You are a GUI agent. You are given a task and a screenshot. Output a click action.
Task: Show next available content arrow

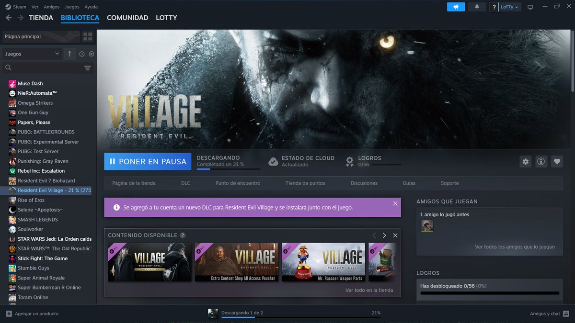coord(384,235)
